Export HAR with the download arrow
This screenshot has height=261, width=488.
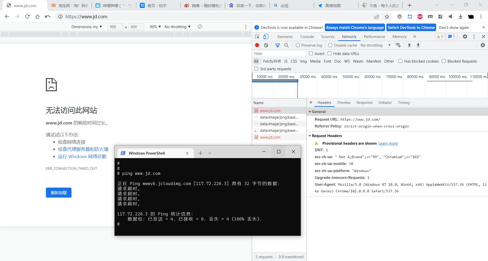click(x=418, y=45)
